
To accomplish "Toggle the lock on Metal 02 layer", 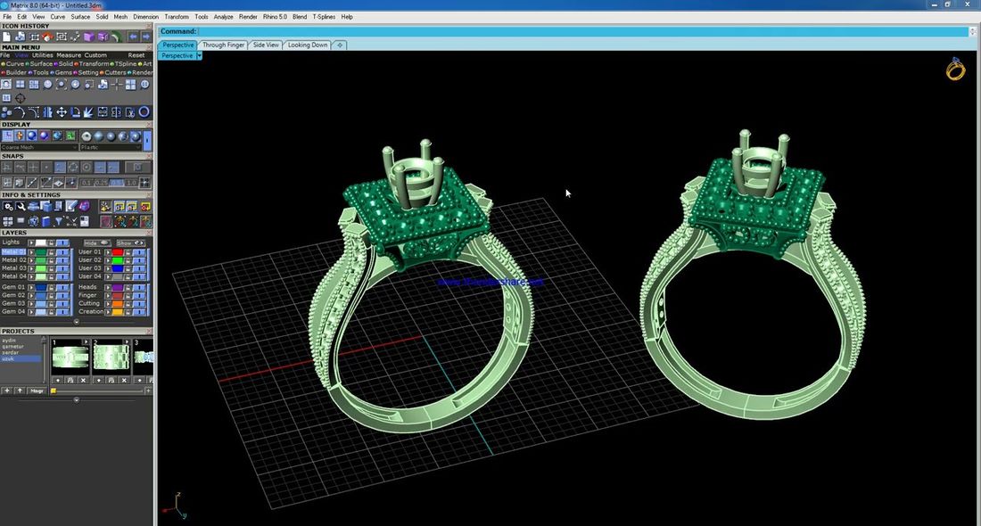I will pos(52,260).
